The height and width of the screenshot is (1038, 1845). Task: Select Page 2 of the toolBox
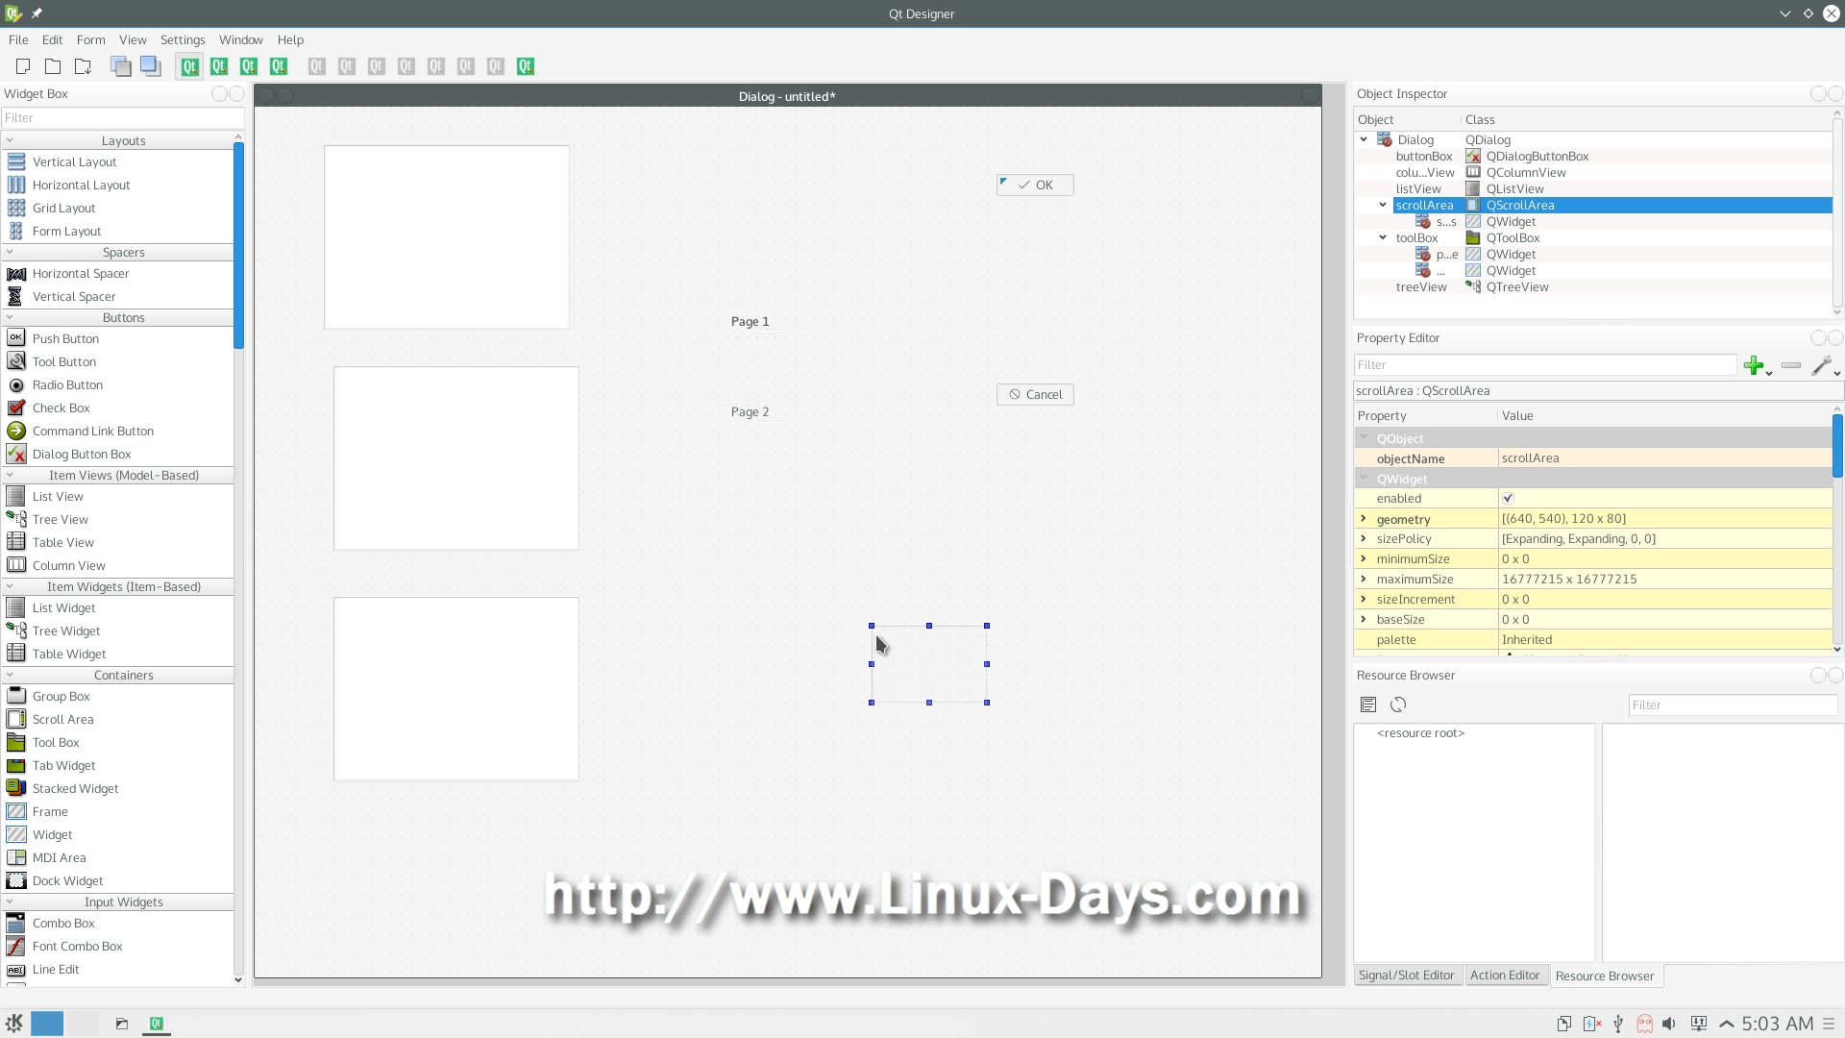(750, 411)
